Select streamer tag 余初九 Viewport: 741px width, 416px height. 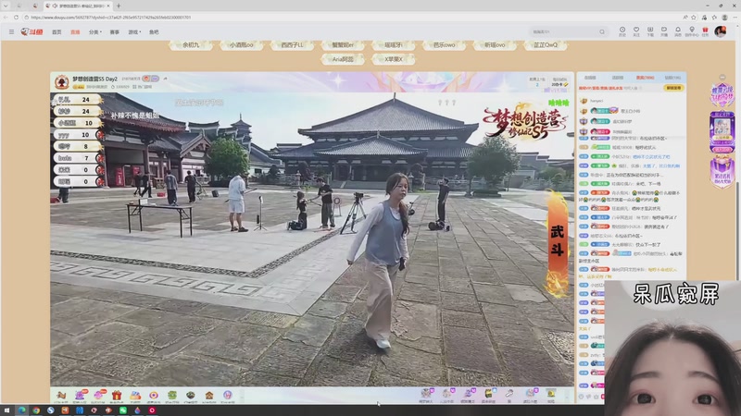(191, 45)
